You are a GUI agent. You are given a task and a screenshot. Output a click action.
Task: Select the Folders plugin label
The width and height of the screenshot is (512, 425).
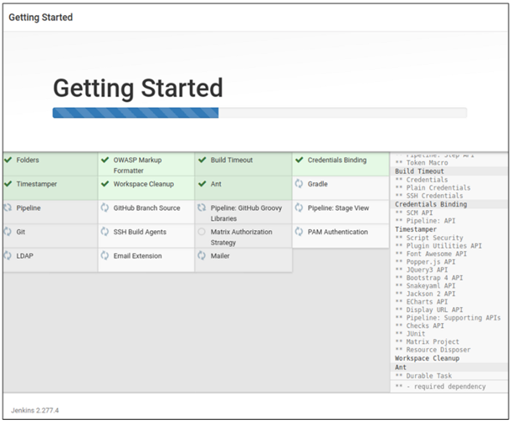click(28, 160)
